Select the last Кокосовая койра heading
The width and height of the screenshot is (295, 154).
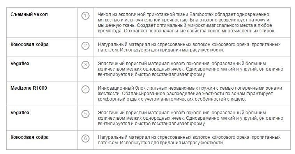tap(30, 137)
